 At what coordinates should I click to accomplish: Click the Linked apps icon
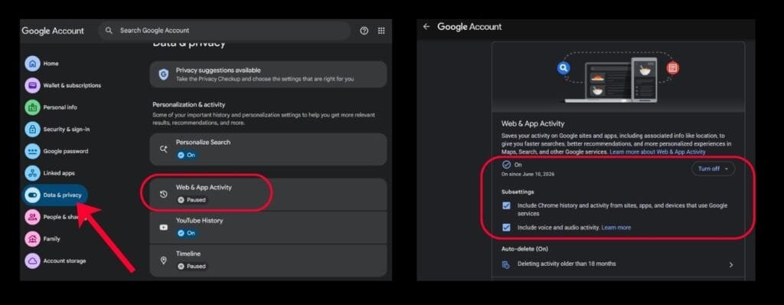pos(32,173)
